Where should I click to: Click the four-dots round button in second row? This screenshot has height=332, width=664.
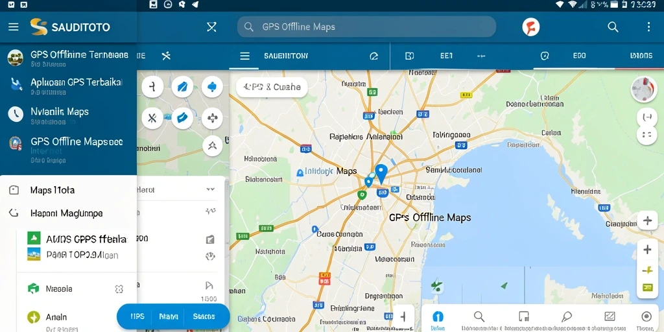[x=212, y=118]
